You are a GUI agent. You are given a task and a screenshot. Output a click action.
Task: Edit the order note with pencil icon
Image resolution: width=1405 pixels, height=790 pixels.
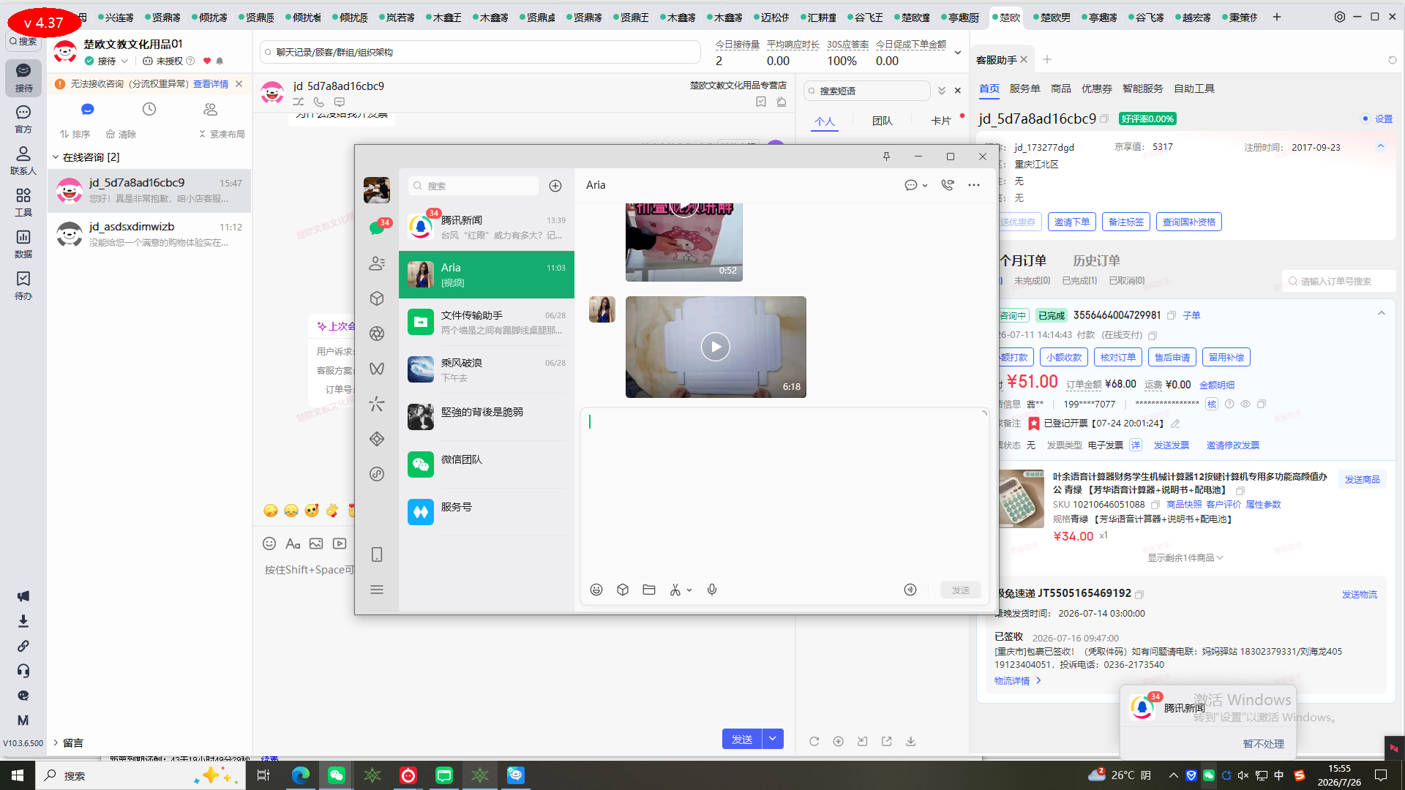pos(1175,424)
